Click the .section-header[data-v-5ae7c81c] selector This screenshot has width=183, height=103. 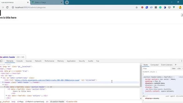click(158, 77)
